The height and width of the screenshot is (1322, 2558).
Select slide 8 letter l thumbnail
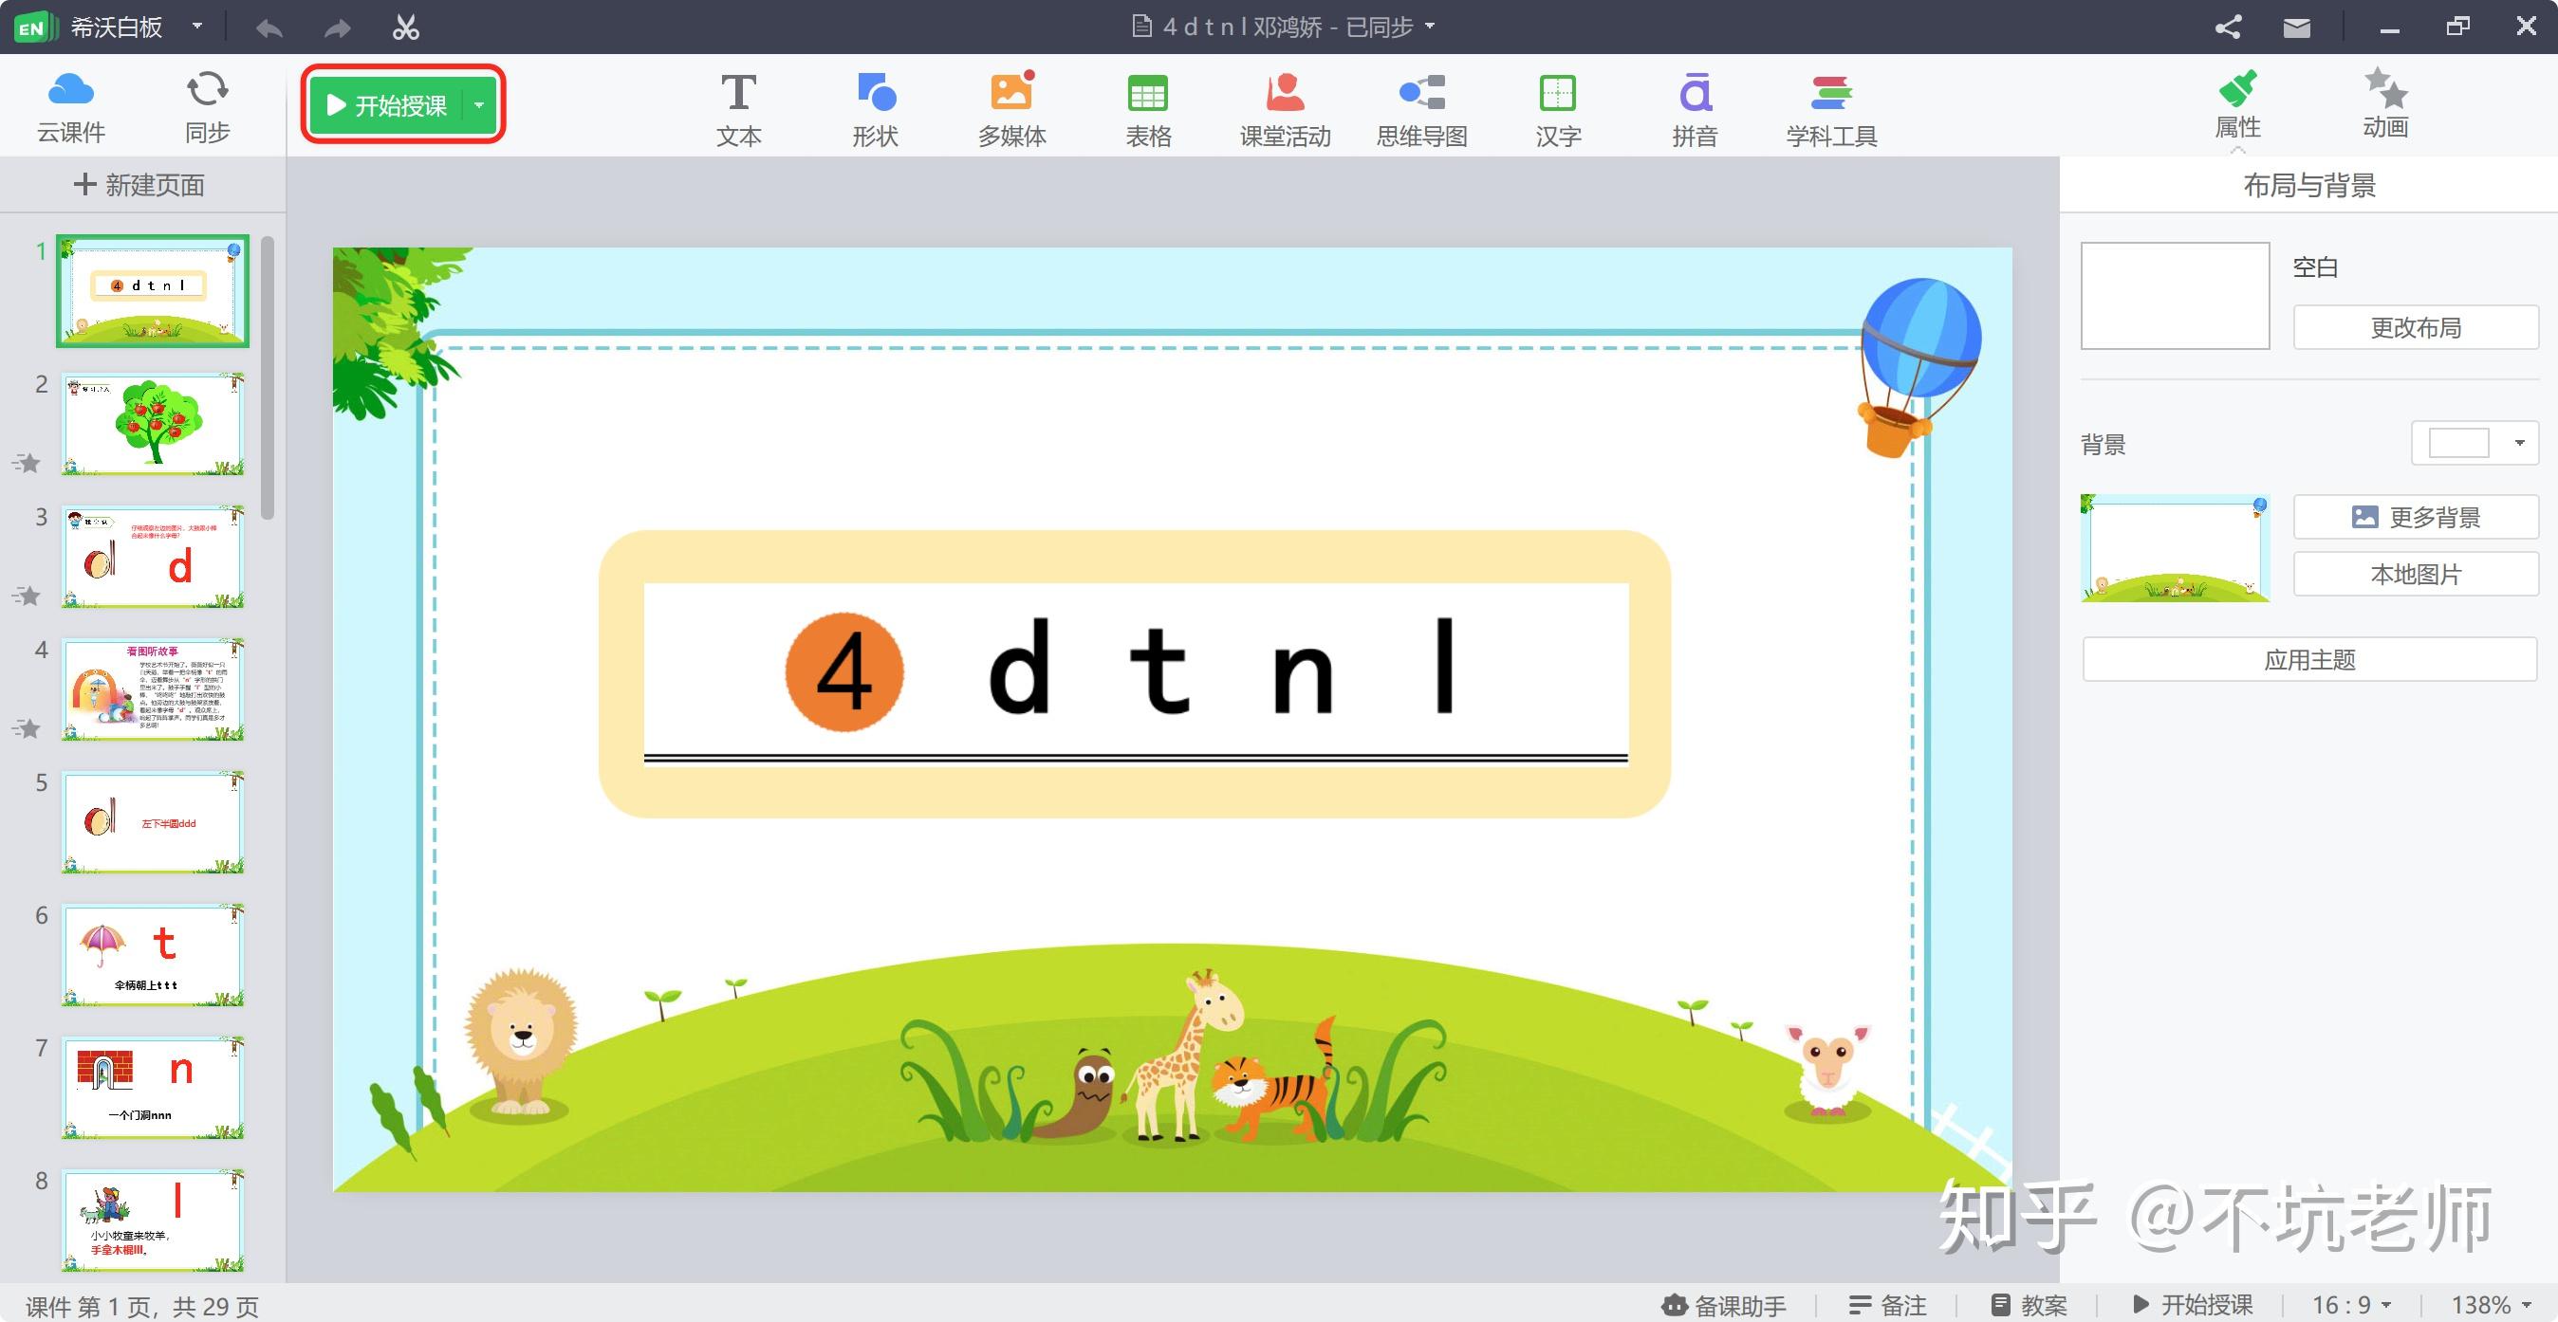click(152, 1221)
